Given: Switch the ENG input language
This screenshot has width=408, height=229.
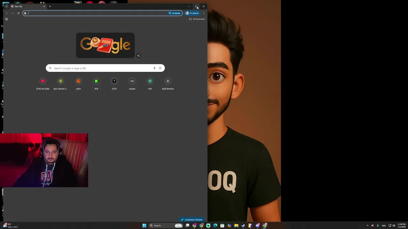Looking at the screenshot, I should (384, 226).
